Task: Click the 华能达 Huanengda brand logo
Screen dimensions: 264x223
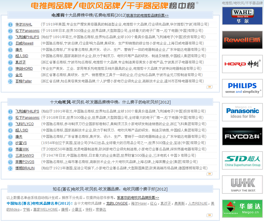Action: coord(242,209)
